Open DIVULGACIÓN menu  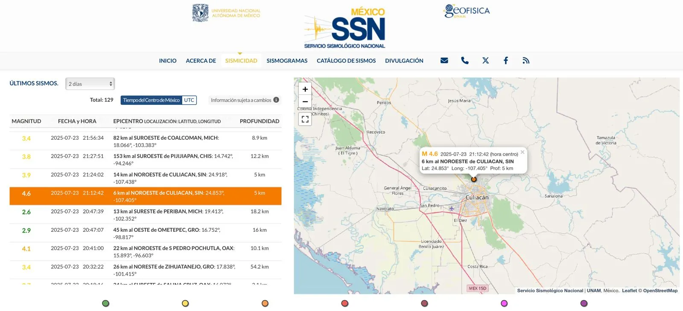[404, 60]
